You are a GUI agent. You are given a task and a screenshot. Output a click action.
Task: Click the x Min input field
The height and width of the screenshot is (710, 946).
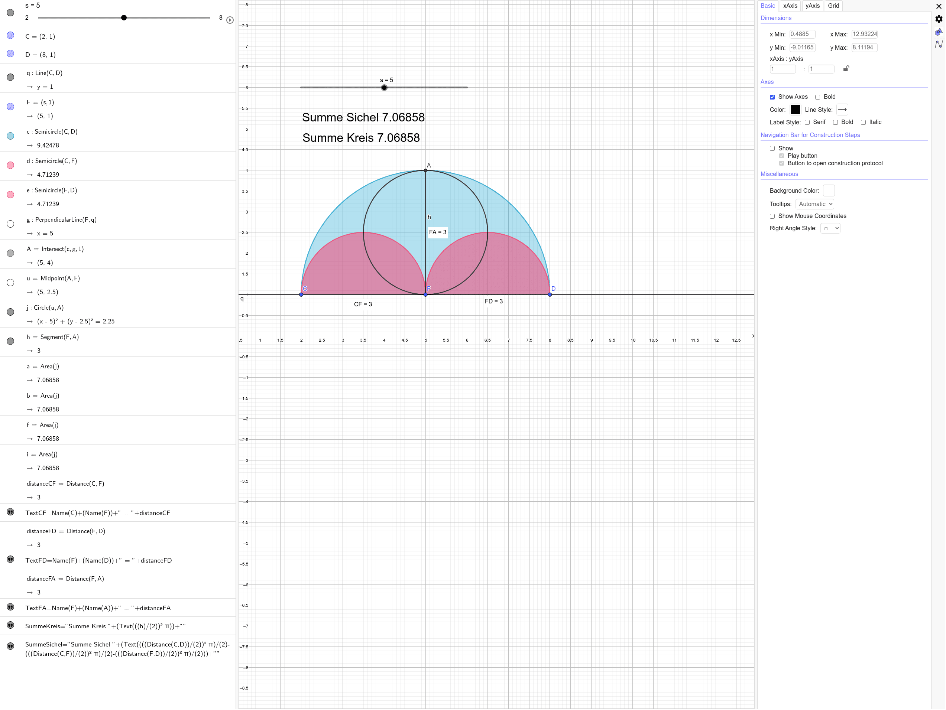802,34
